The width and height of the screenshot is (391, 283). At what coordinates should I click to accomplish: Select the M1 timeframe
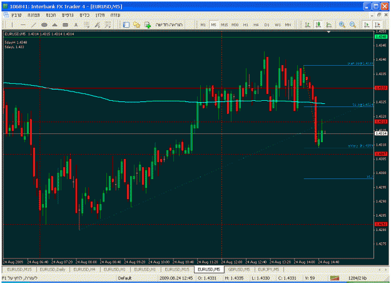click(x=203, y=24)
